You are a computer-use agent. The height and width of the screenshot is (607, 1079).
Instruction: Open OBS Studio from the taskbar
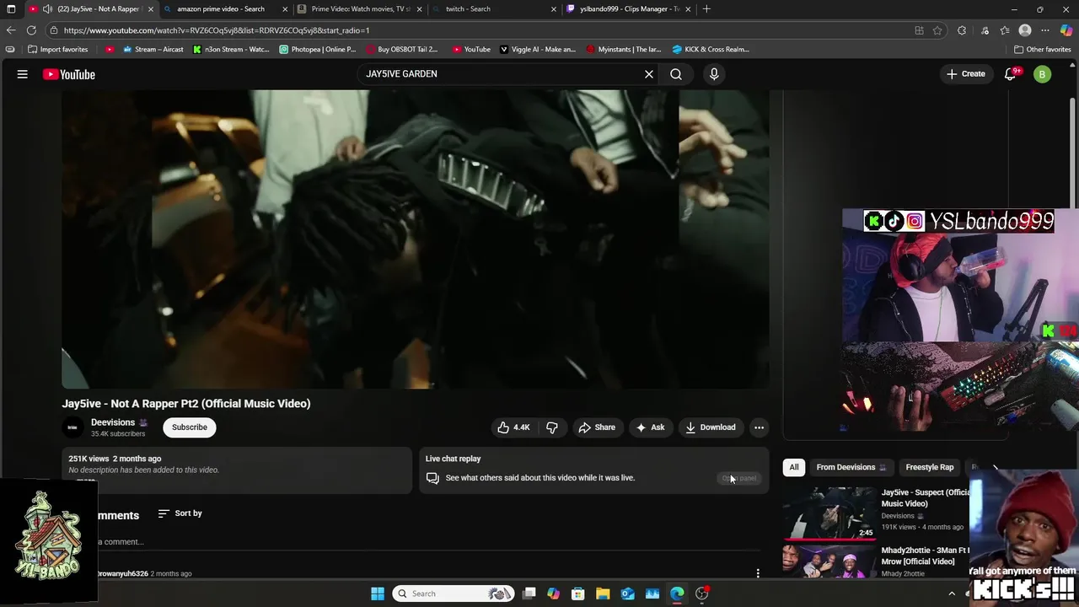(702, 594)
